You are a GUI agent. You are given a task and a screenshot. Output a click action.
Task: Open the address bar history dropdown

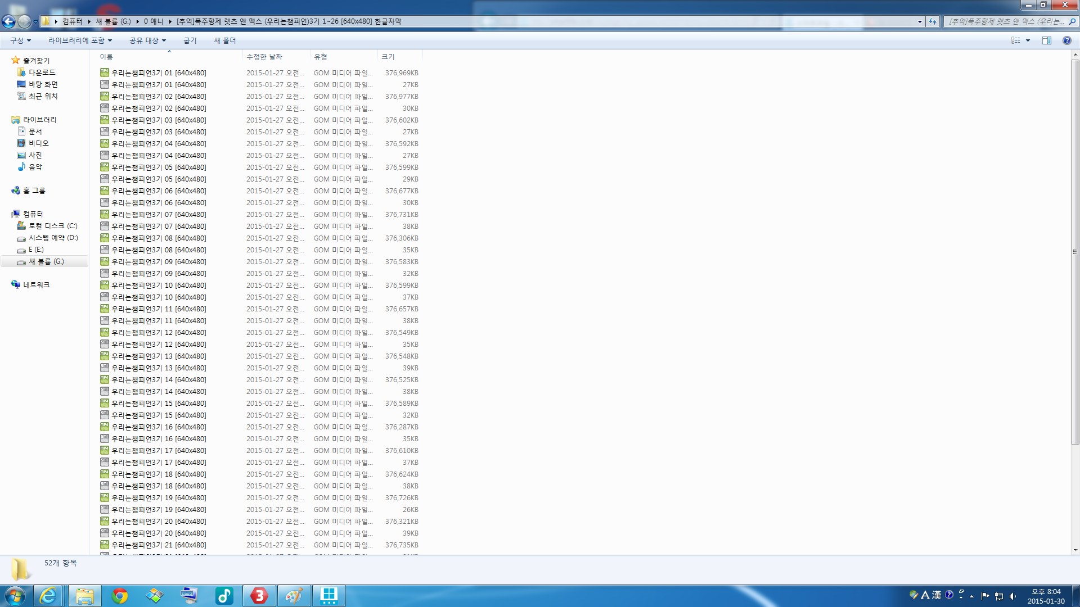[x=920, y=21]
